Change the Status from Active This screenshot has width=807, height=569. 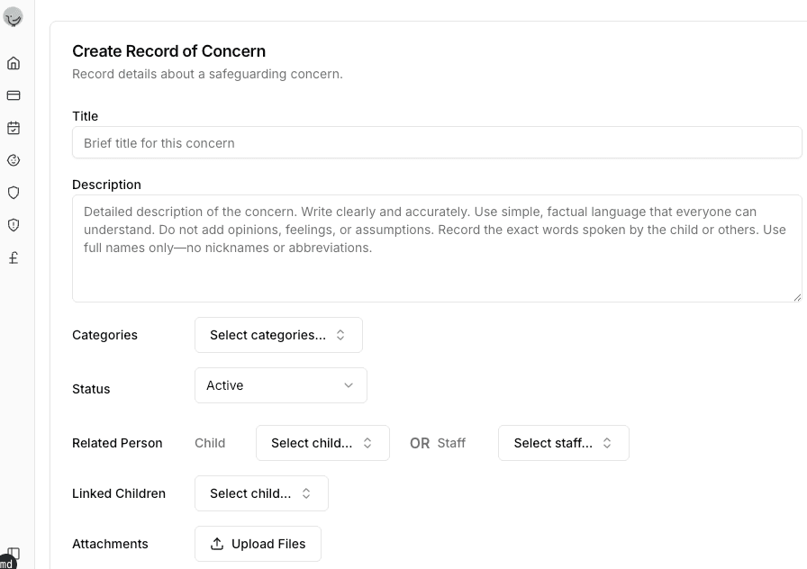(280, 384)
